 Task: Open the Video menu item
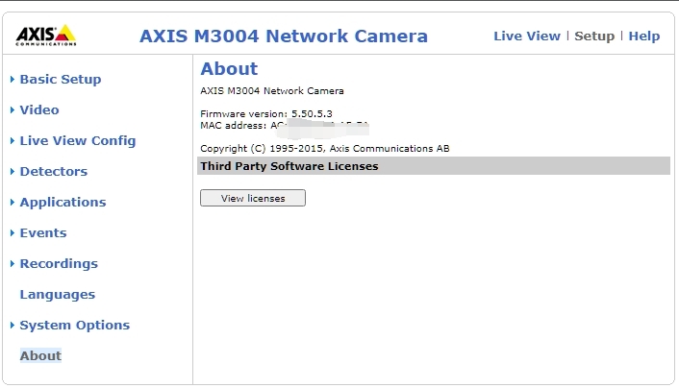39,109
